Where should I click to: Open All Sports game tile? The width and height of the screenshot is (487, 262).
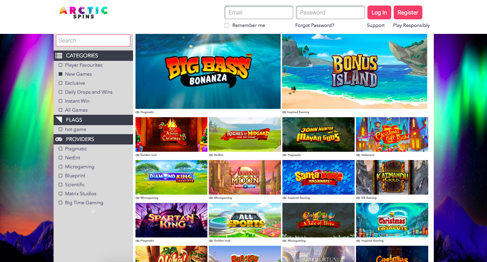click(245, 220)
